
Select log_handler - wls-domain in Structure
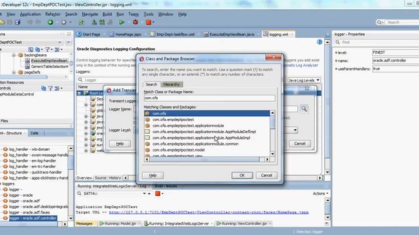click(29, 149)
